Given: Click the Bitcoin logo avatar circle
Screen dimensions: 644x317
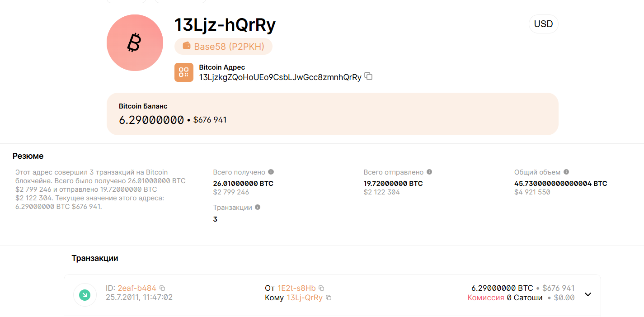Looking at the screenshot, I should [x=135, y=43].
